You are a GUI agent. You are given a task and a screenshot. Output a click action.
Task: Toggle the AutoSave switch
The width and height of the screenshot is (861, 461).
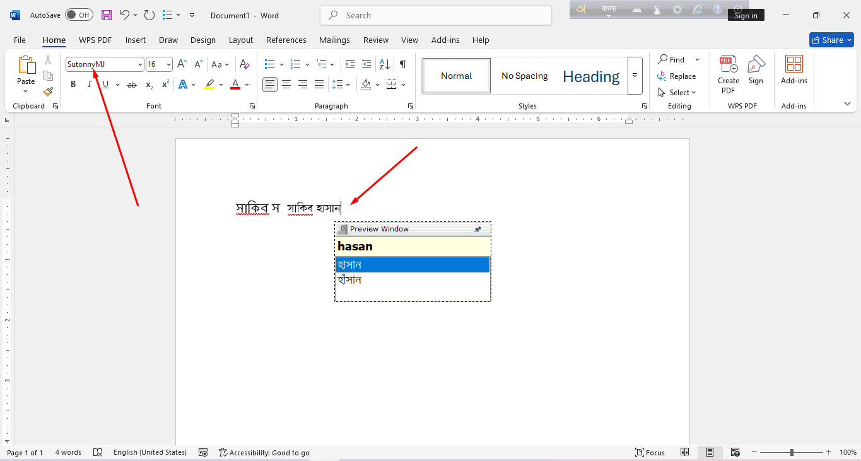pos(79,15)
